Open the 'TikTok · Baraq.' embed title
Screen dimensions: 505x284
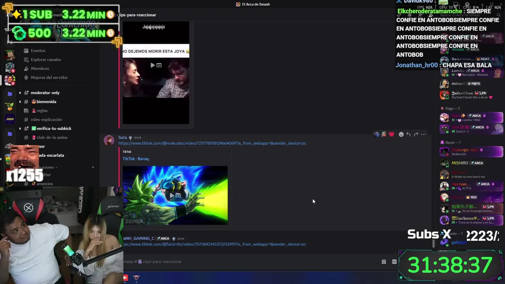(136, 159)
